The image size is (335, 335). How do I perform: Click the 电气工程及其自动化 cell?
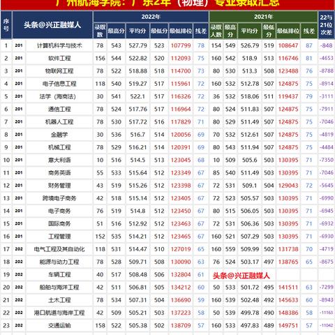(59, 249)
